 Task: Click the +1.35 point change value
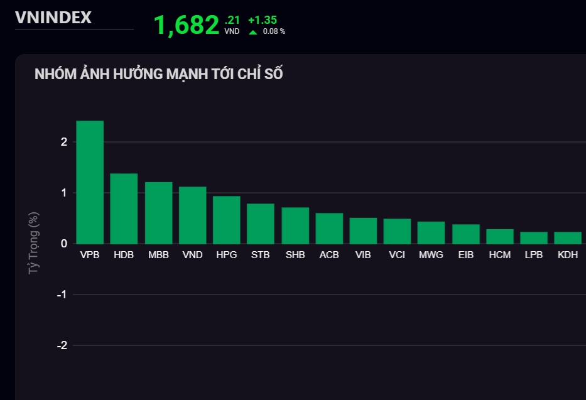coord(263,20)
